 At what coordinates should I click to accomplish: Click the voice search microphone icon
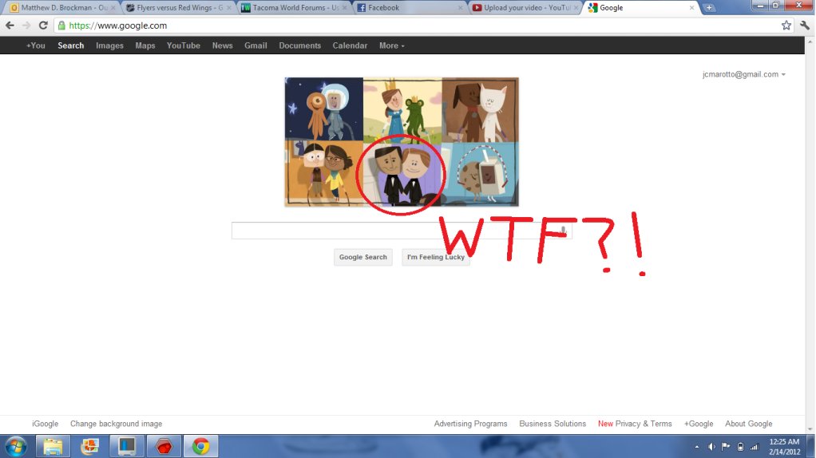click(563, 231)
